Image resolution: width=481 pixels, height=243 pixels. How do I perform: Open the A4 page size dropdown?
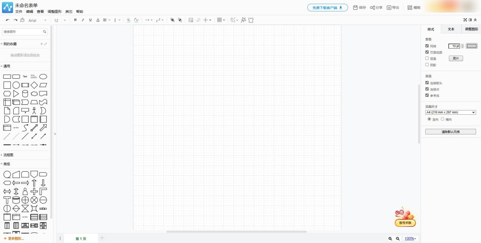click(450, 112)
